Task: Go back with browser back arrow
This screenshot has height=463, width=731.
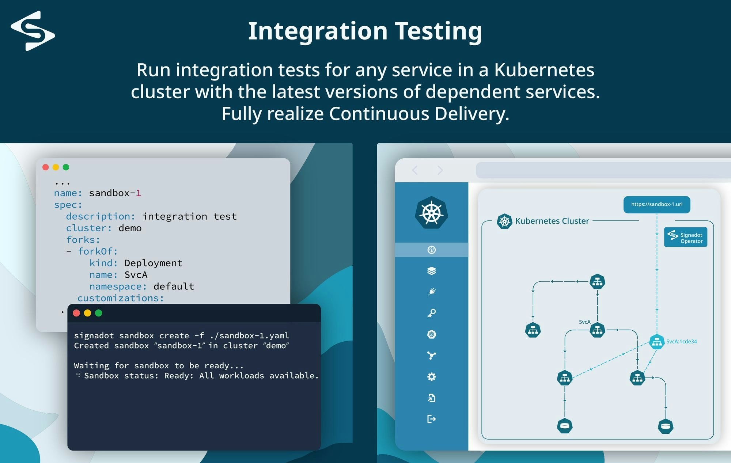Action: [415, 170]
